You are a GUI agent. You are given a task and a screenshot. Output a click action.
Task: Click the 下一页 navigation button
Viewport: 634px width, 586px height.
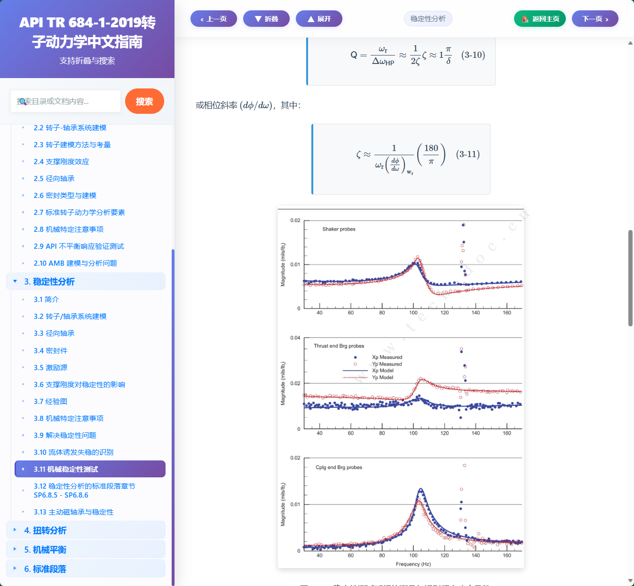point(595,18)
